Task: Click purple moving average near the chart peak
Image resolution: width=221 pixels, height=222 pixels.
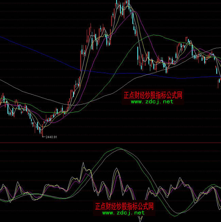Action: pyautogui.click(x=133, y=11)
